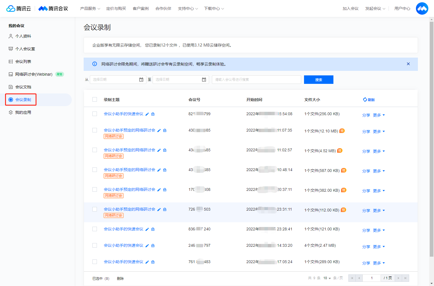Click 用户中心 in top navigation

click(402, 8)
